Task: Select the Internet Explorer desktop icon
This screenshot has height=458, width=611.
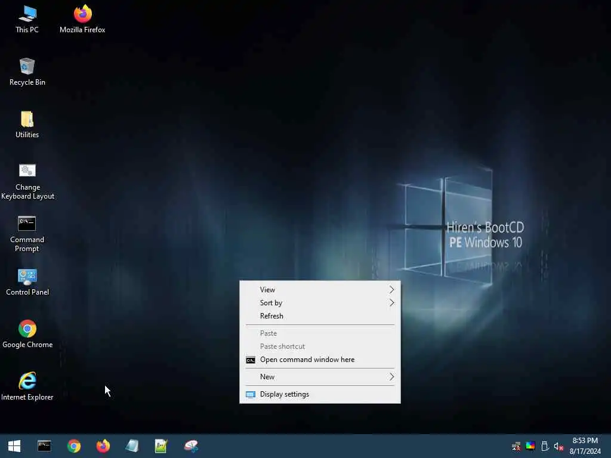Action: click(x=27, y=386)
